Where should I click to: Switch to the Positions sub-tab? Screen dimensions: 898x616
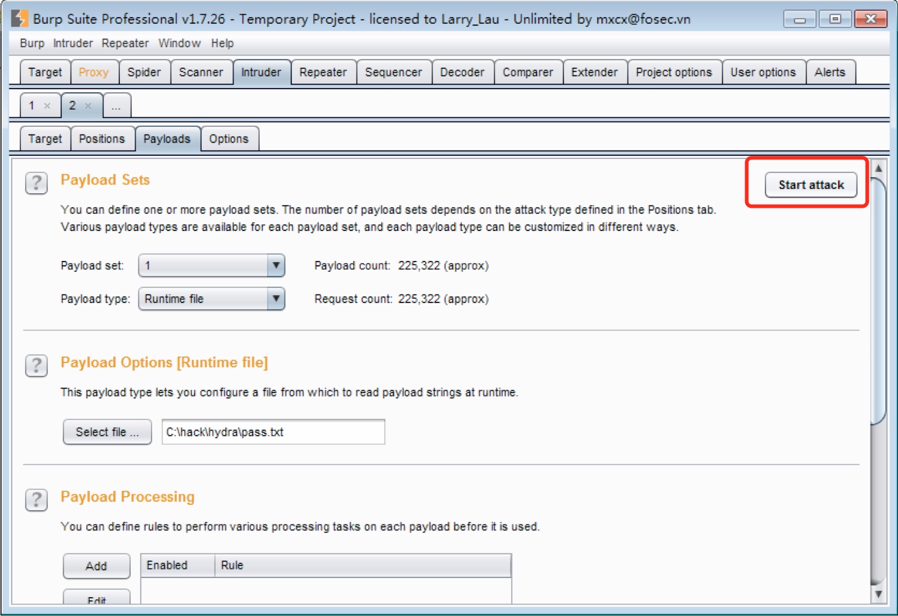(x=102, y=139)
